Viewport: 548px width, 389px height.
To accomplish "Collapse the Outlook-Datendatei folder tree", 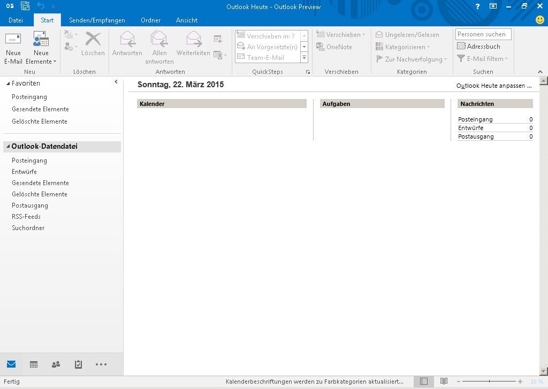I will [x=8, y=147].
